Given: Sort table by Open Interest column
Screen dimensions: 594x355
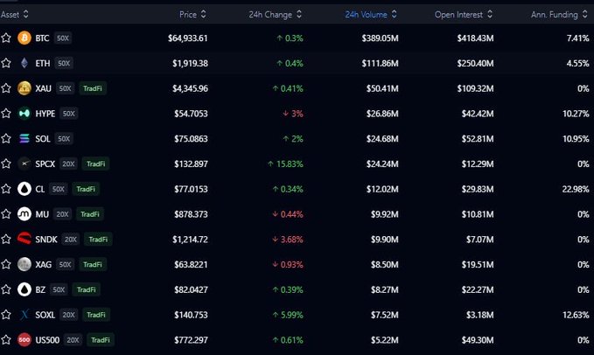Looking at the screenshot, I should (464, 14).
